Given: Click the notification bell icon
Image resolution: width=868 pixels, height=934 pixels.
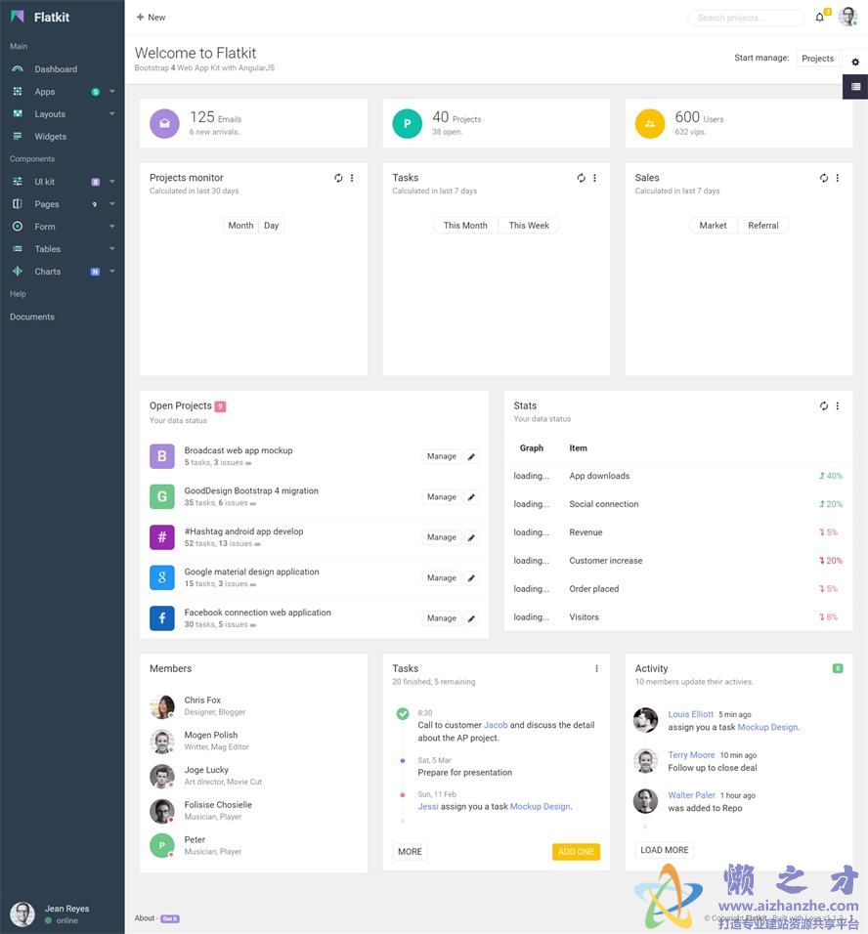Looking at the screenshot, I should pyautogui.click(x=819, y=18).
